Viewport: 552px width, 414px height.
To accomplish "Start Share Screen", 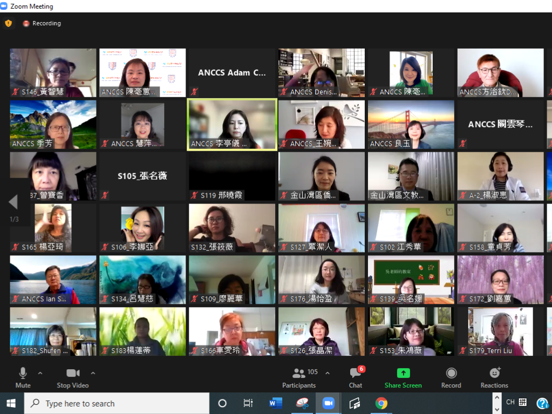I will pos(403,377).
